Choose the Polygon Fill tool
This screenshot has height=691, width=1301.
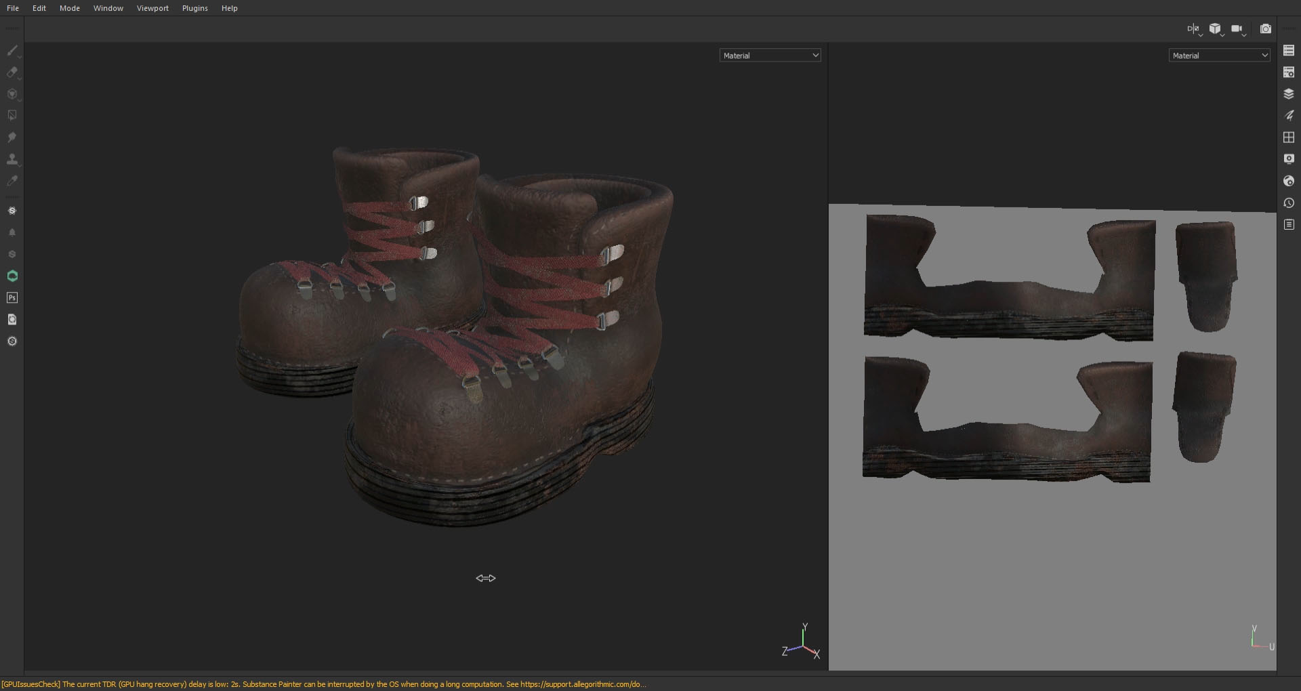pyautogui.click(x=12, y=116)
